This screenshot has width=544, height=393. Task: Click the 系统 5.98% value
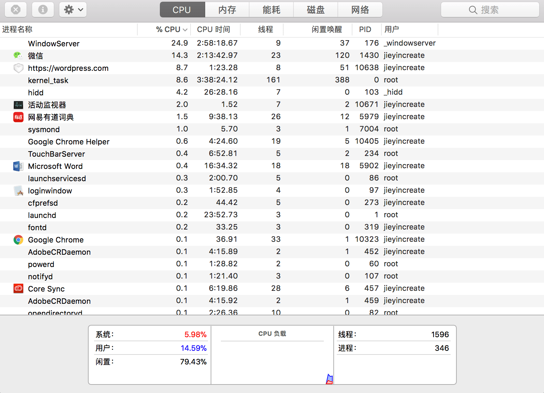[x=195, y=334]
